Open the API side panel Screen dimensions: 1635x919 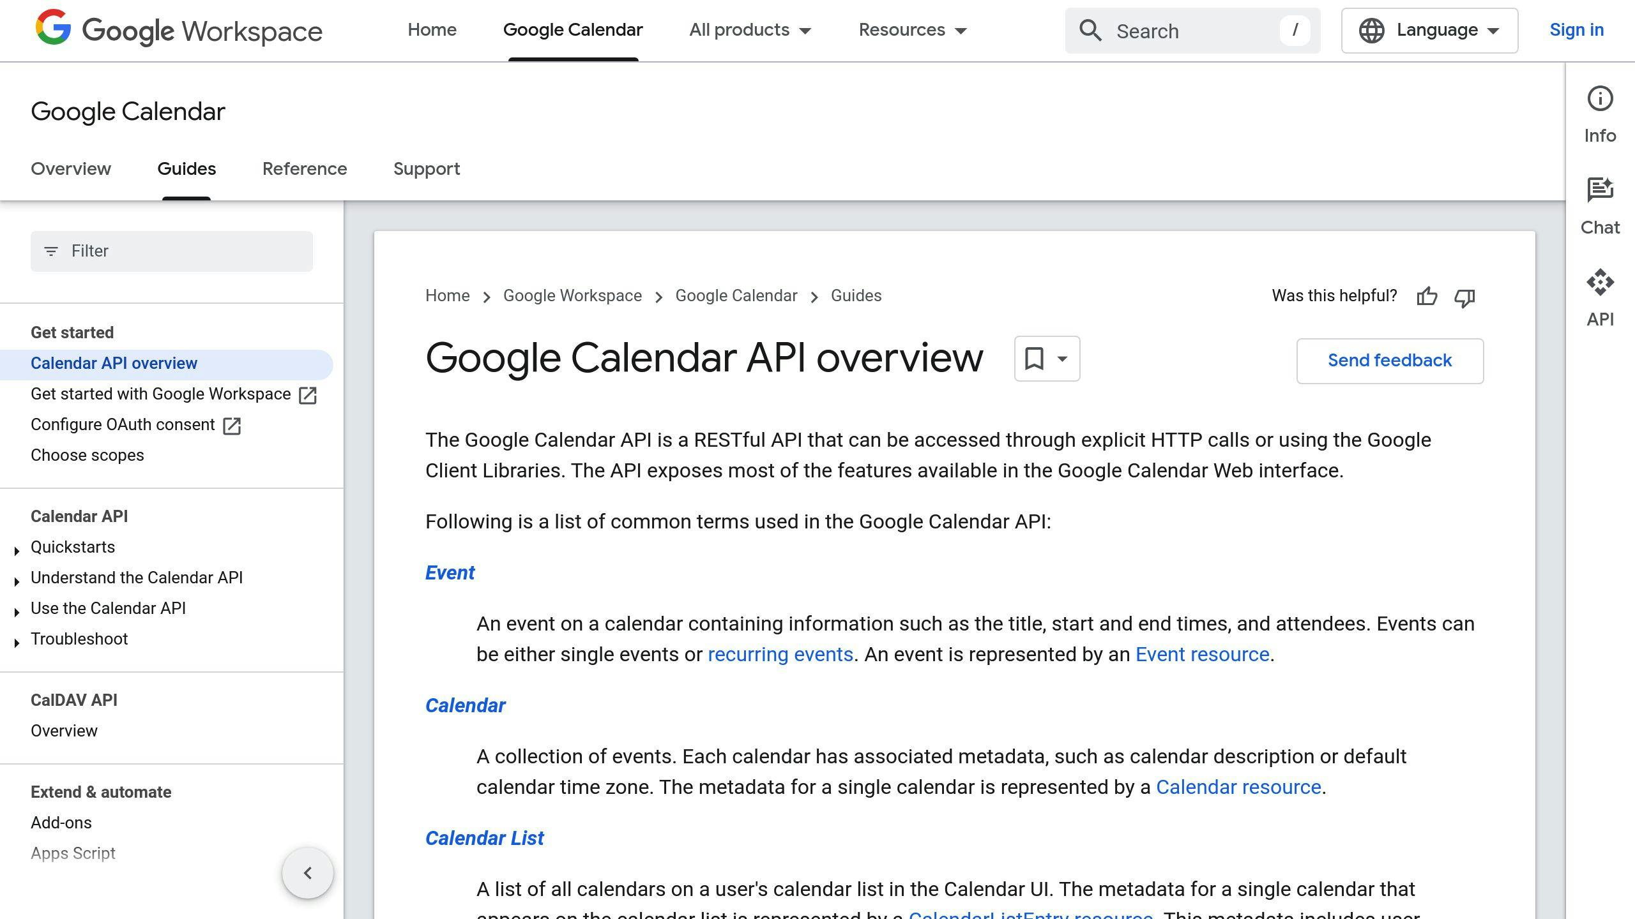pos(1600,299)
